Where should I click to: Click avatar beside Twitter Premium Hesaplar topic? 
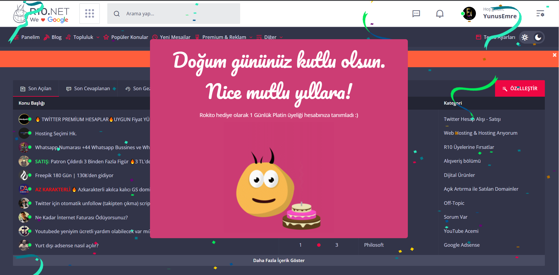(24, 119)
